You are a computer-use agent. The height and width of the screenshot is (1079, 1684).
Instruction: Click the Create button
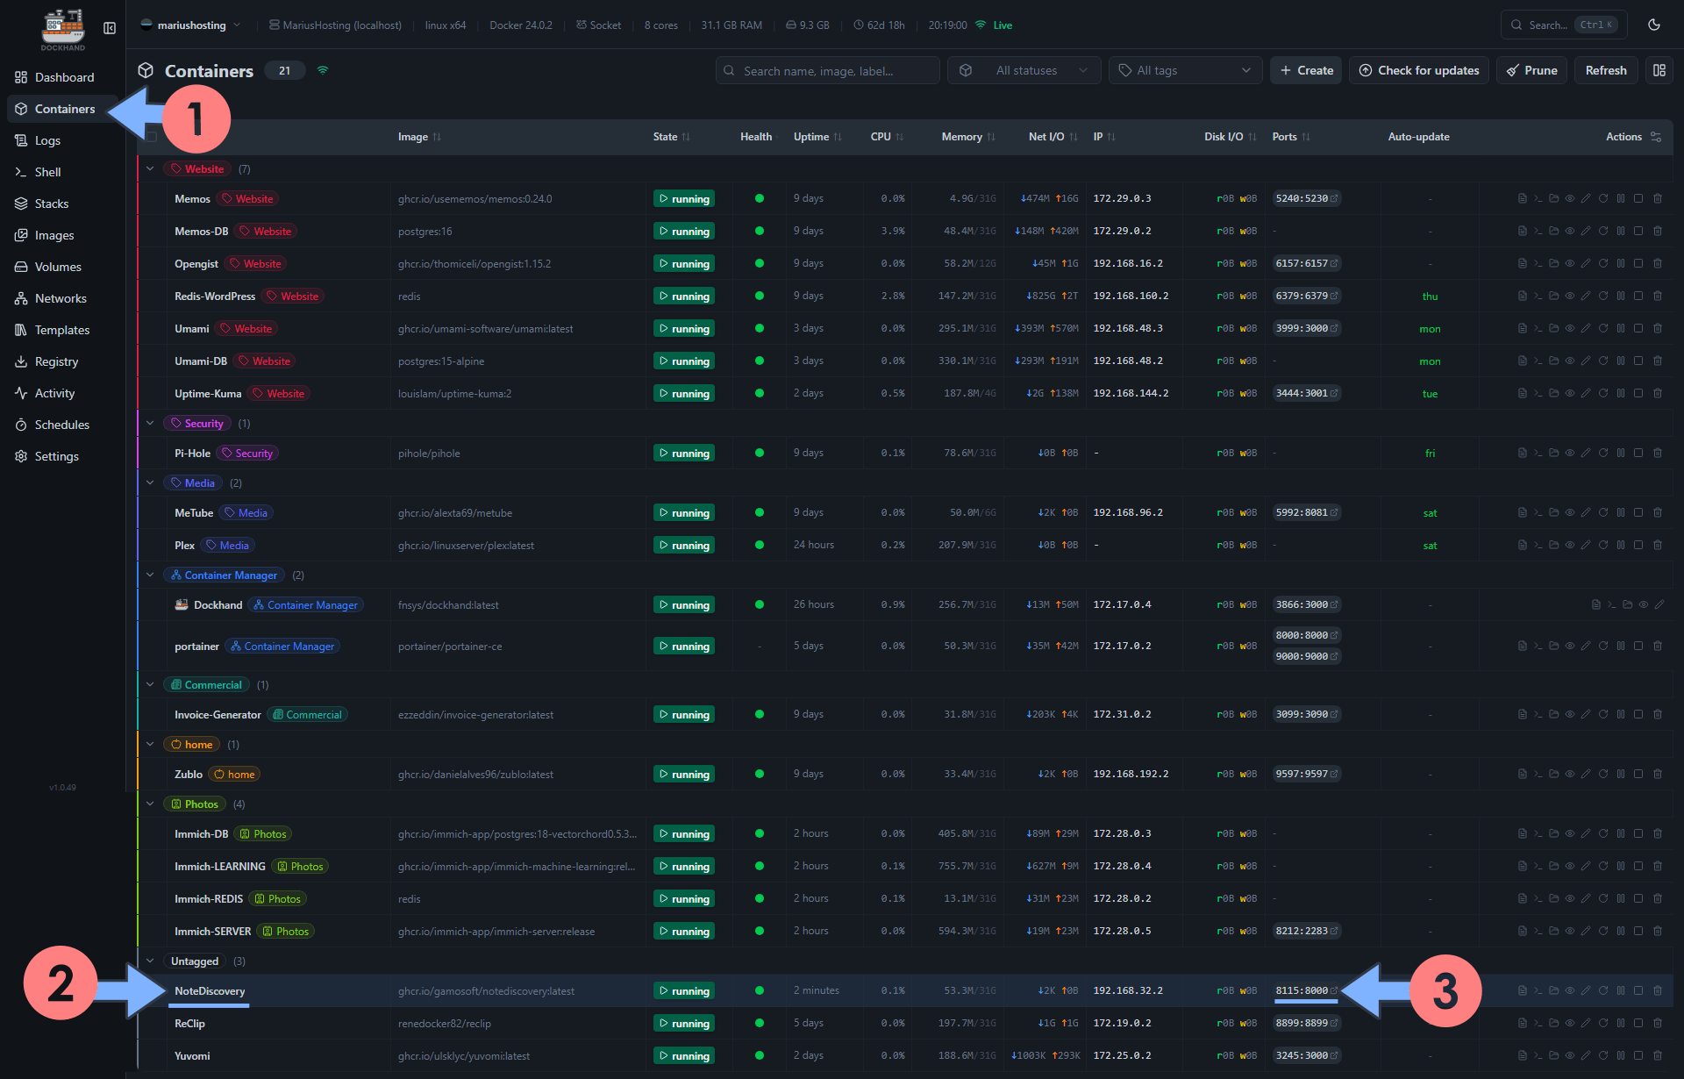[x=1306, y=70]
